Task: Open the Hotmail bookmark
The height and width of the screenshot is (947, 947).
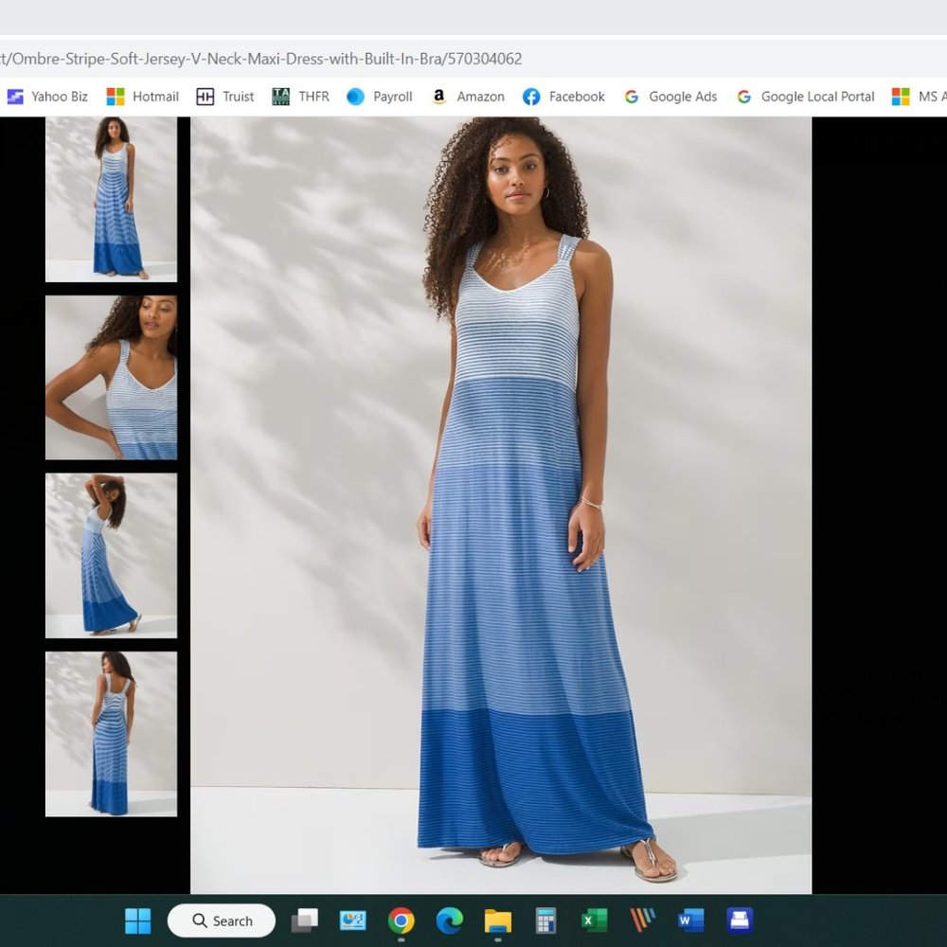Action: point(143,97)
